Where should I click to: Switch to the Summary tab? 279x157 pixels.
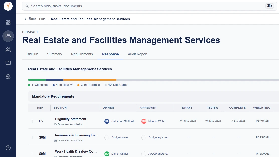pyautogui.click(x=55, y=54)
